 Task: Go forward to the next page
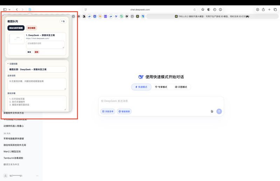[x=22, y=9]
